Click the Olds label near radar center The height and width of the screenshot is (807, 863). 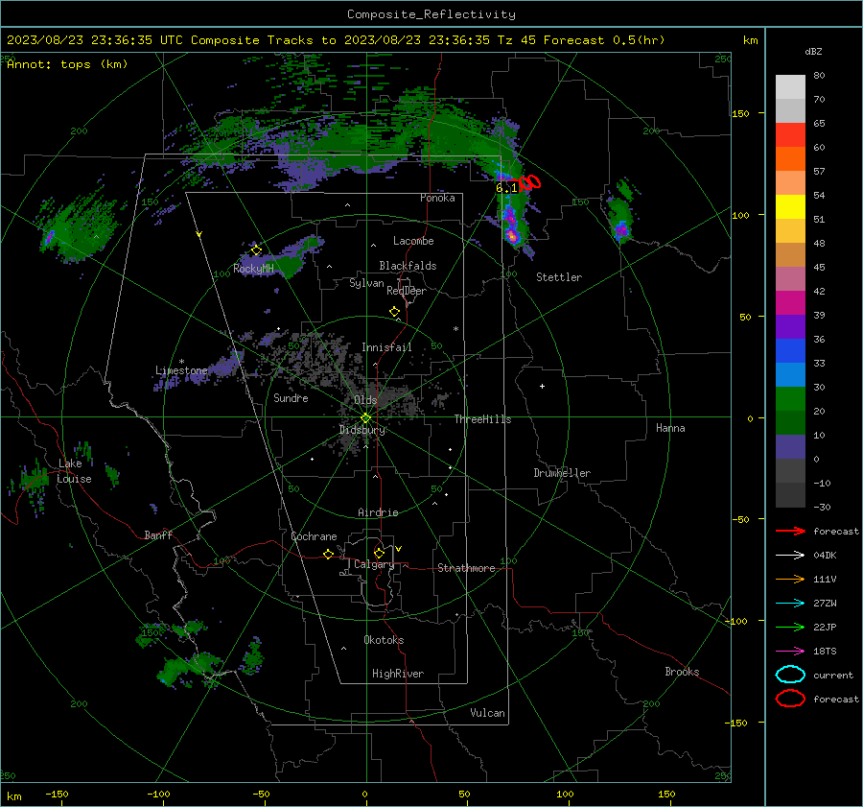point(365,400)
